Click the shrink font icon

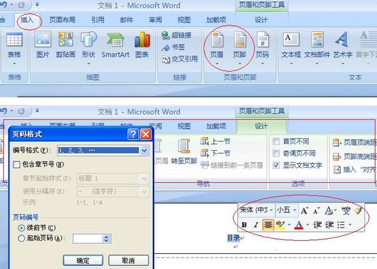click(317, 211)
